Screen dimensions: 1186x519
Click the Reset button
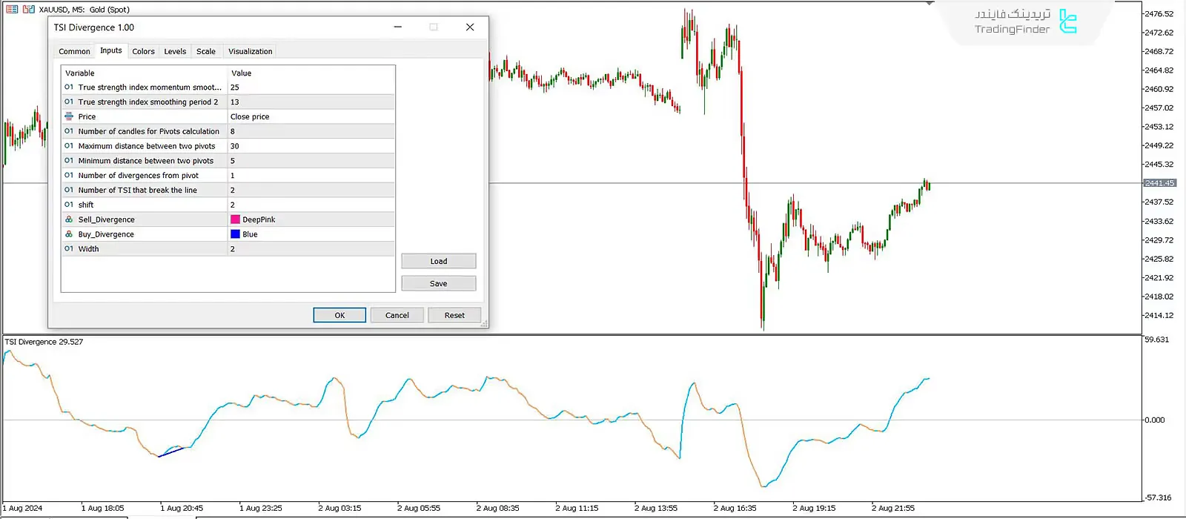click(x=454, y=315)
